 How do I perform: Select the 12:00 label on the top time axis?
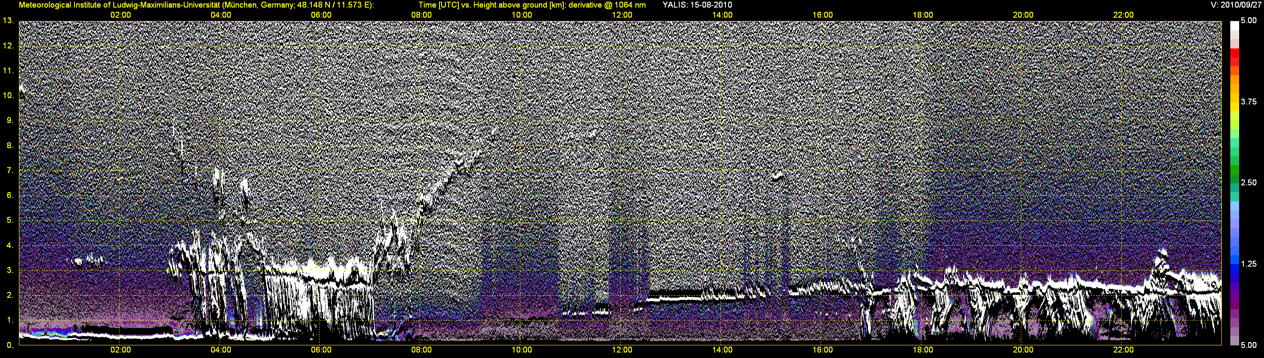[622, 15]
